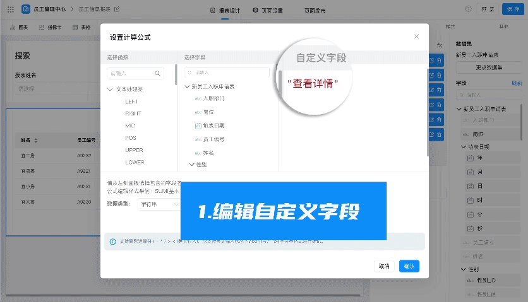Click the edit icon beside 员工信息报表 title
The width and height of the screenshot is (528, 302).
[115, 9]
